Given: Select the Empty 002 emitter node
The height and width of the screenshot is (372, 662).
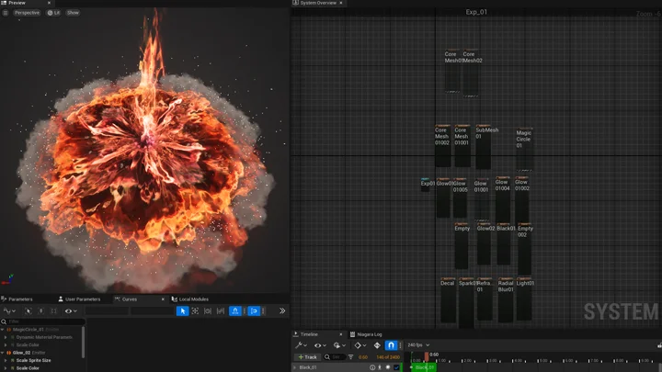Looking at the screenshot, I should tap(524, 248).
